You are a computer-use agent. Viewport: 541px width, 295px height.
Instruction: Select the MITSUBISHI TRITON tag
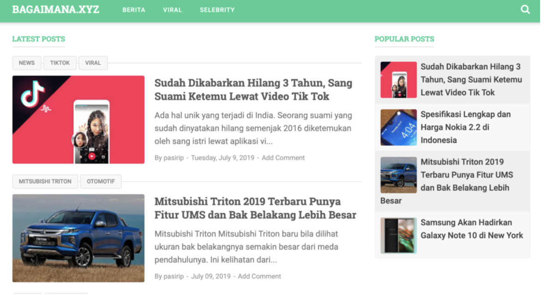tap(45, 181)
